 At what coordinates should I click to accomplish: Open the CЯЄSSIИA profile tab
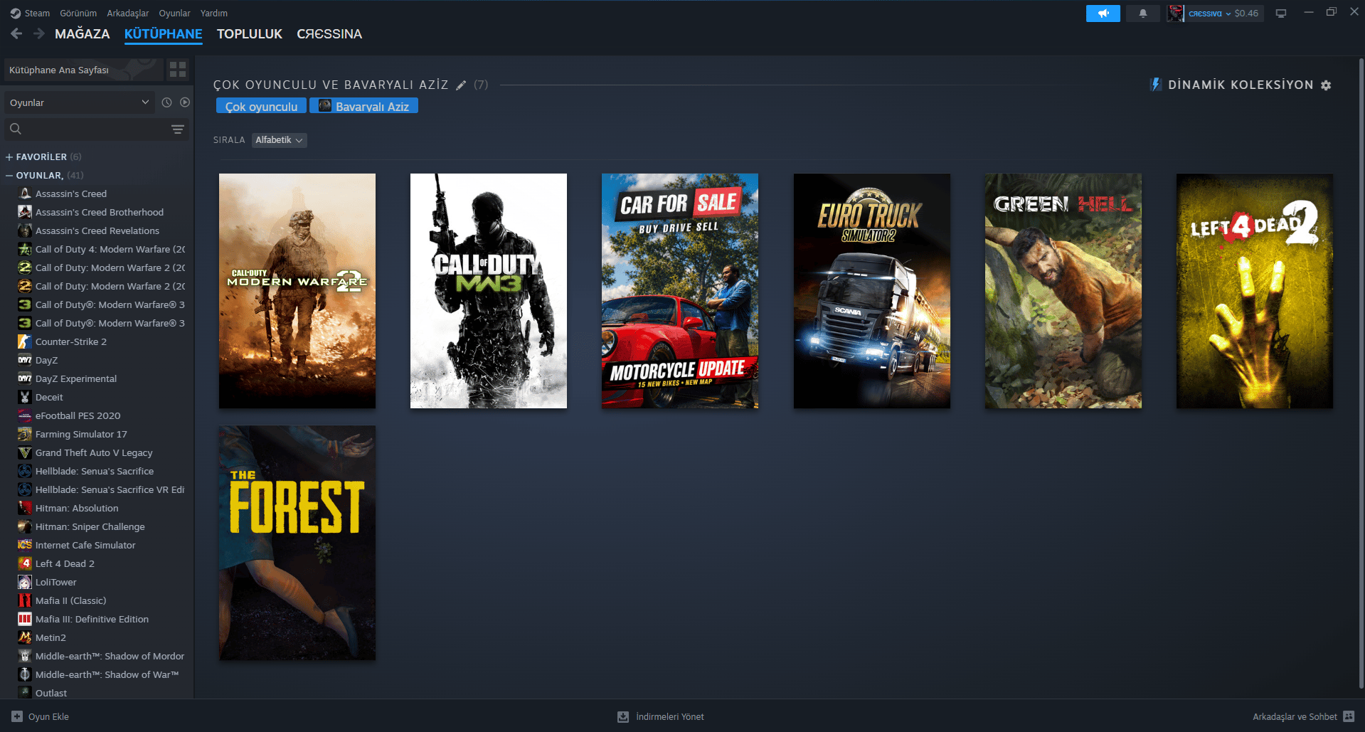(329, 33)
